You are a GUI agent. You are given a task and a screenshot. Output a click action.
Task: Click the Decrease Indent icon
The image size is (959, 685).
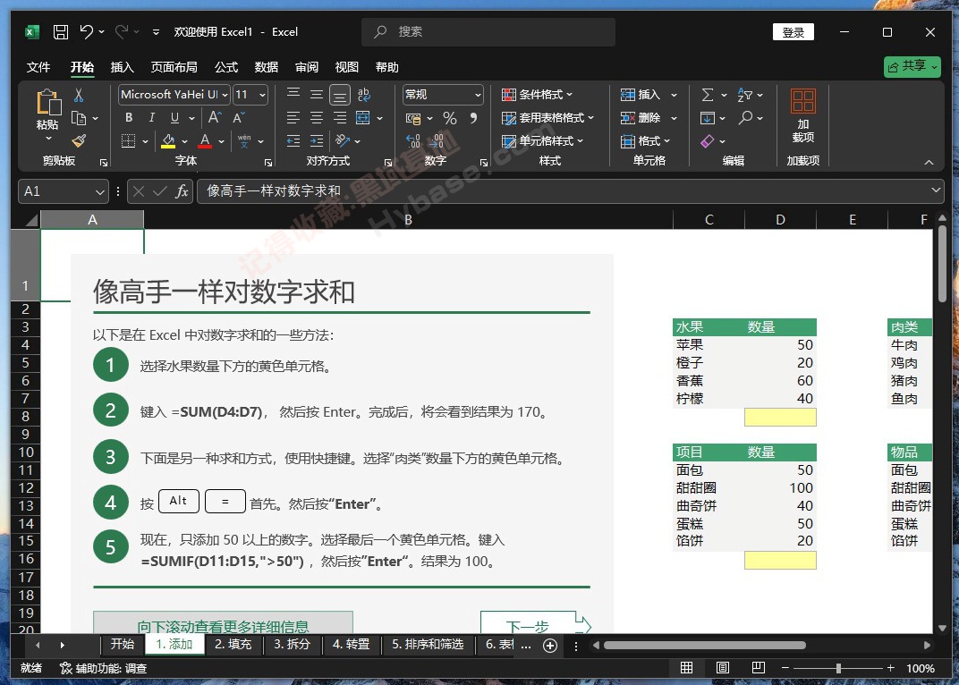pos(293,141)
